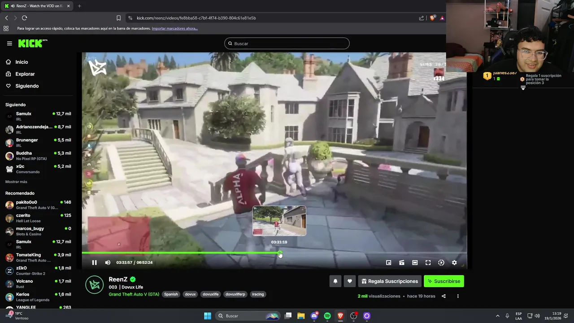Image resolution: width=574 pixels, height=323 pixels.
Task: Go back in the browser
Action: (x=7, y=18)
